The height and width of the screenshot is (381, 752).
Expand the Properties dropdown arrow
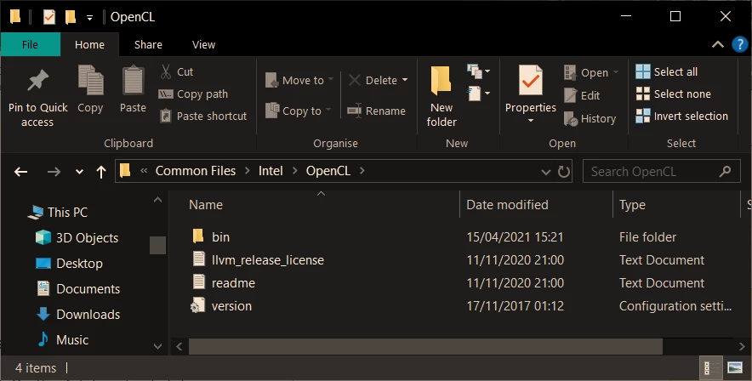coord(531,120)
